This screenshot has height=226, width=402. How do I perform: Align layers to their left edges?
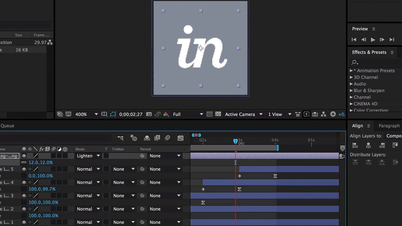355,145
